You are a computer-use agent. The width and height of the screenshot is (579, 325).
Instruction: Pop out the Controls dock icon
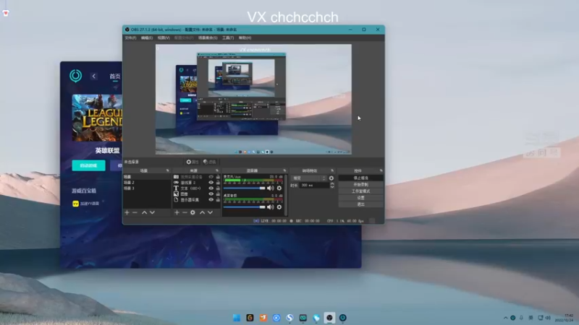click(x=381, y=170)
